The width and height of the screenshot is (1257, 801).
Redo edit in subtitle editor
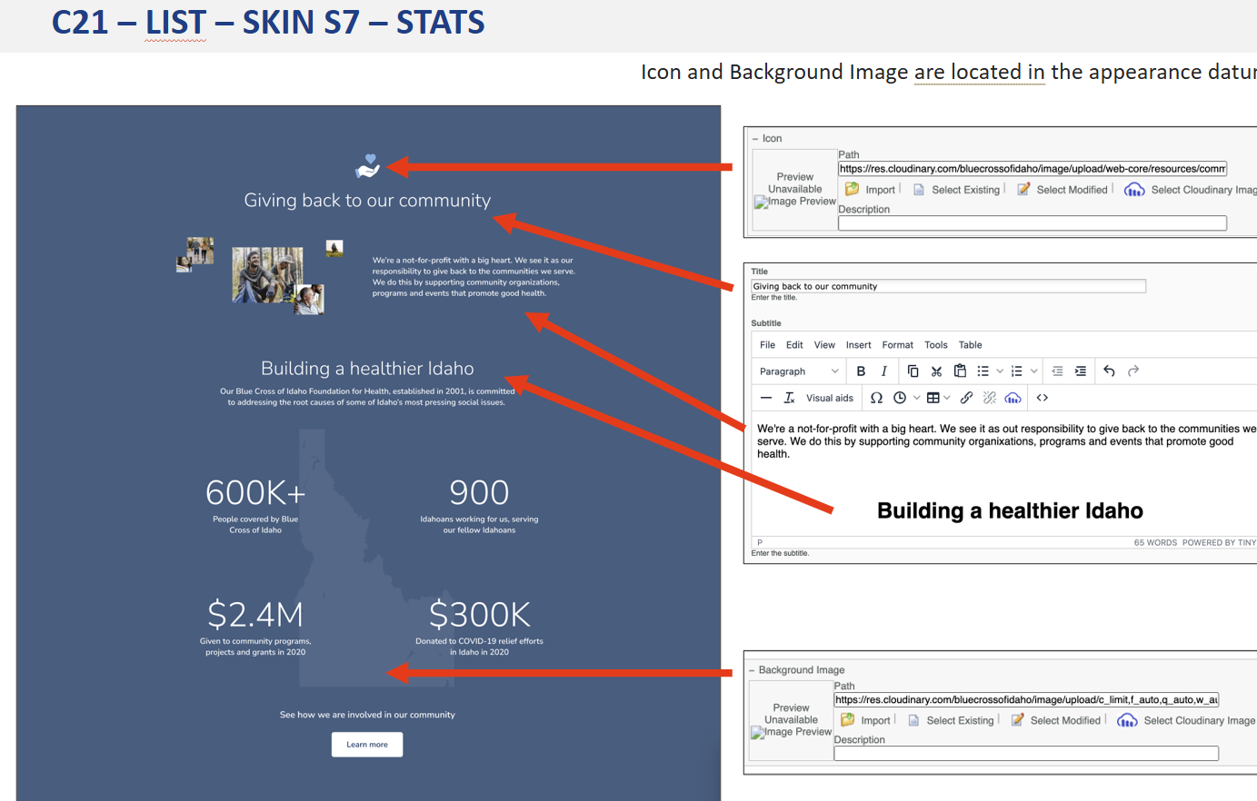point(1132,371)
